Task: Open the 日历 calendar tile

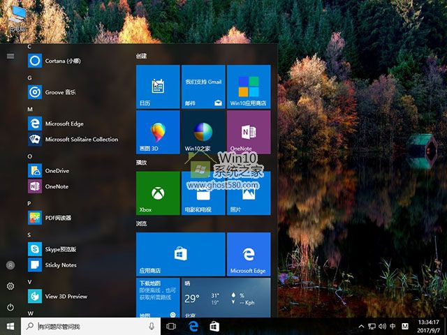Action: point(158,87)
